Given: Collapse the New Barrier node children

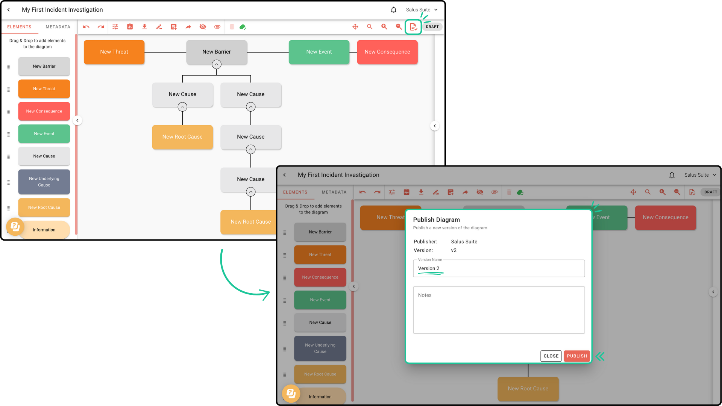Looking at the screenshot, I should point(217,65).
